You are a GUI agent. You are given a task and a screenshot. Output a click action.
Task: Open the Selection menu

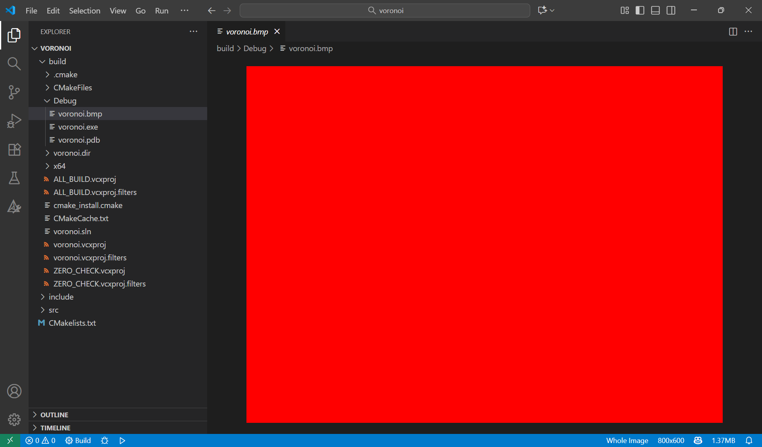(85, 11)
